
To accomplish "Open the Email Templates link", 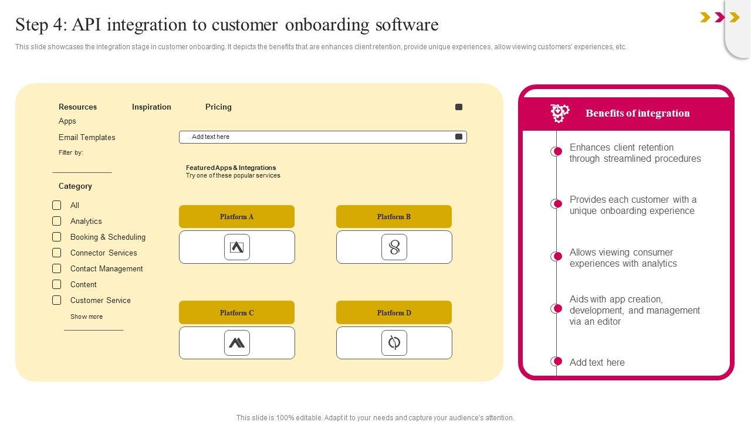I will click(x=87, y=137).
